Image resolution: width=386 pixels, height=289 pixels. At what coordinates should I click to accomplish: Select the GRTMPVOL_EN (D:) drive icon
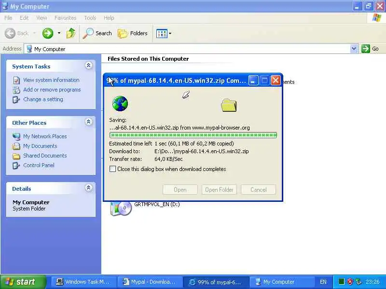[121, 208]
